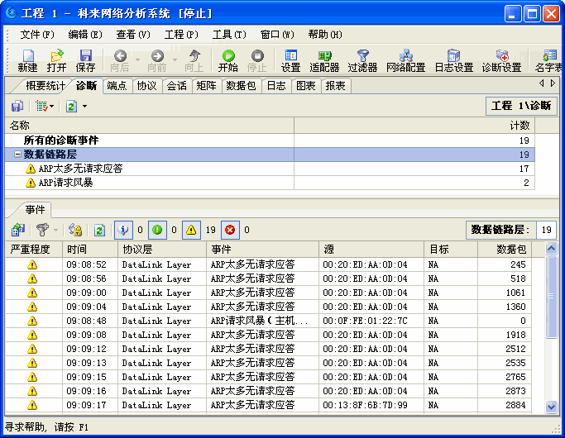565x438 pixels.
Task: Open the 编辑(E) menu
Action: click(x=85, y=35)
